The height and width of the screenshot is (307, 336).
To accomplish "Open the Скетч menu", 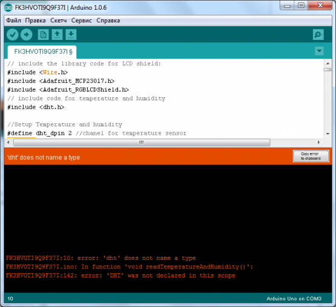I will 59,21.
